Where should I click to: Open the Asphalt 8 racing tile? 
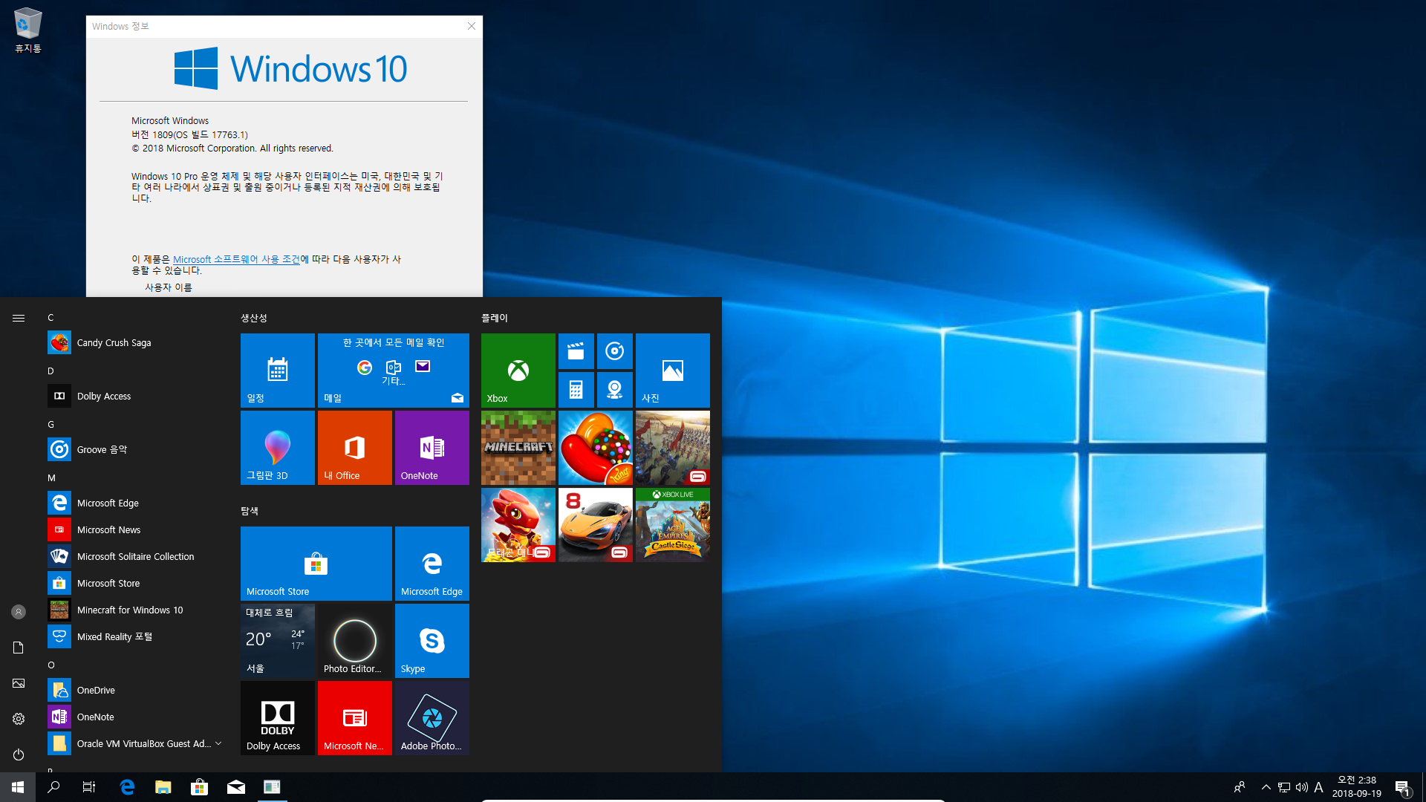[596, 525]
